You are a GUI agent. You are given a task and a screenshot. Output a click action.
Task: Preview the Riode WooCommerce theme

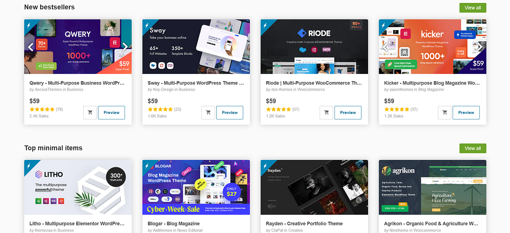[x=348, y=113]
